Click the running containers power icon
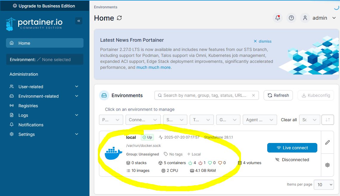Viewport: 340px width, 196px height. click(190, 163)
